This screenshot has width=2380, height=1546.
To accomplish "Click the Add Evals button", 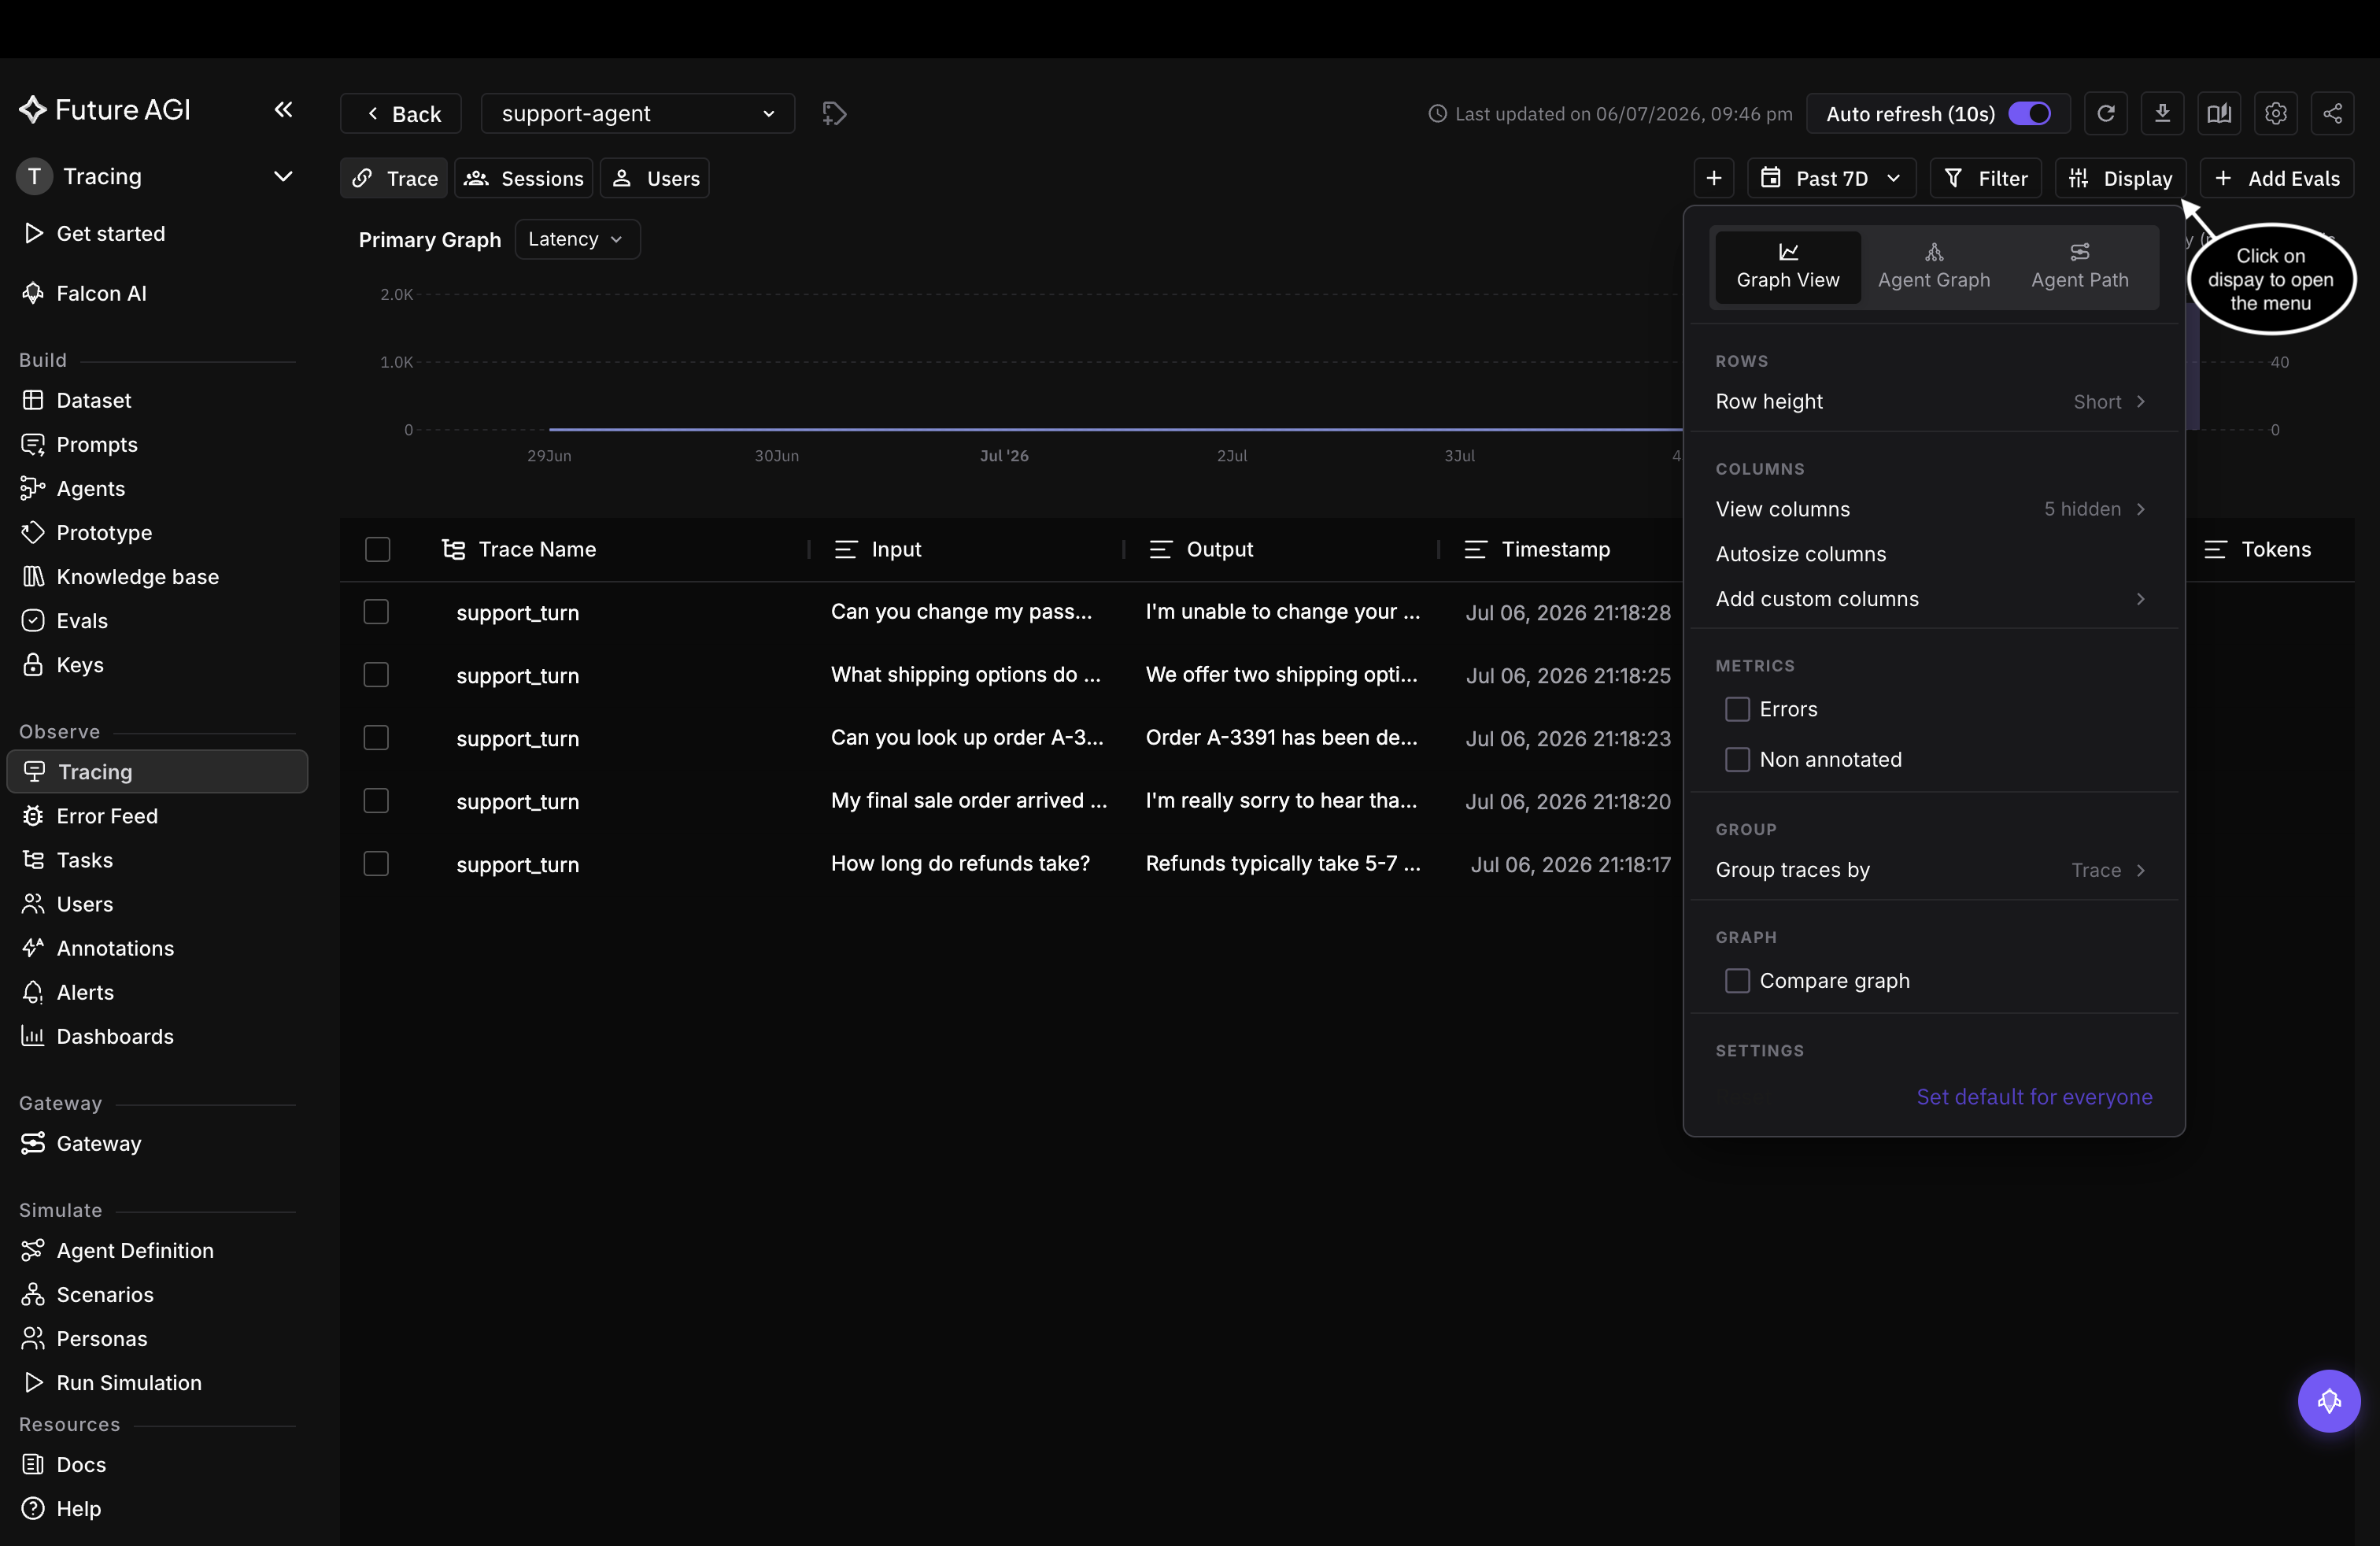I will tap(2277, 178).
